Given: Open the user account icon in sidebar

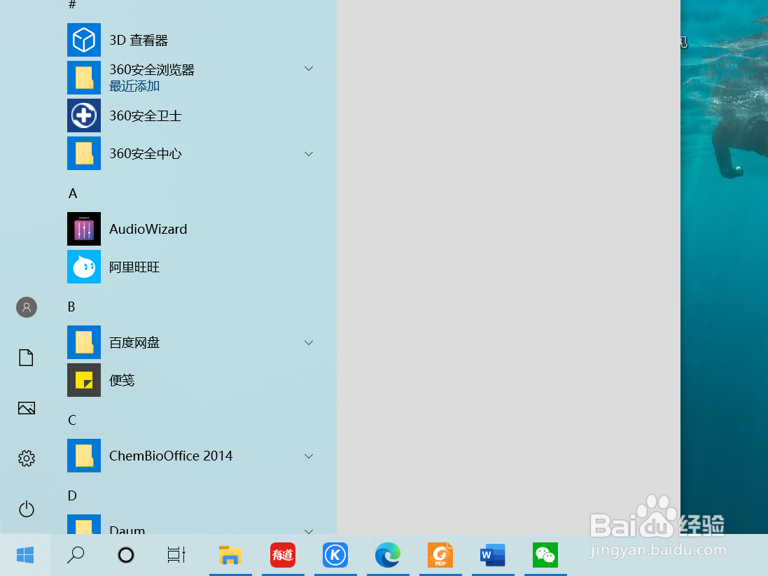Looking at the screenshot, I should coord(27,307).
